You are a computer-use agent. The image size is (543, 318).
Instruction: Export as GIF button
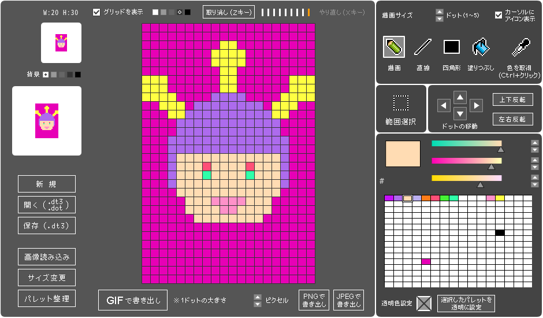click(x=133, y=300)
